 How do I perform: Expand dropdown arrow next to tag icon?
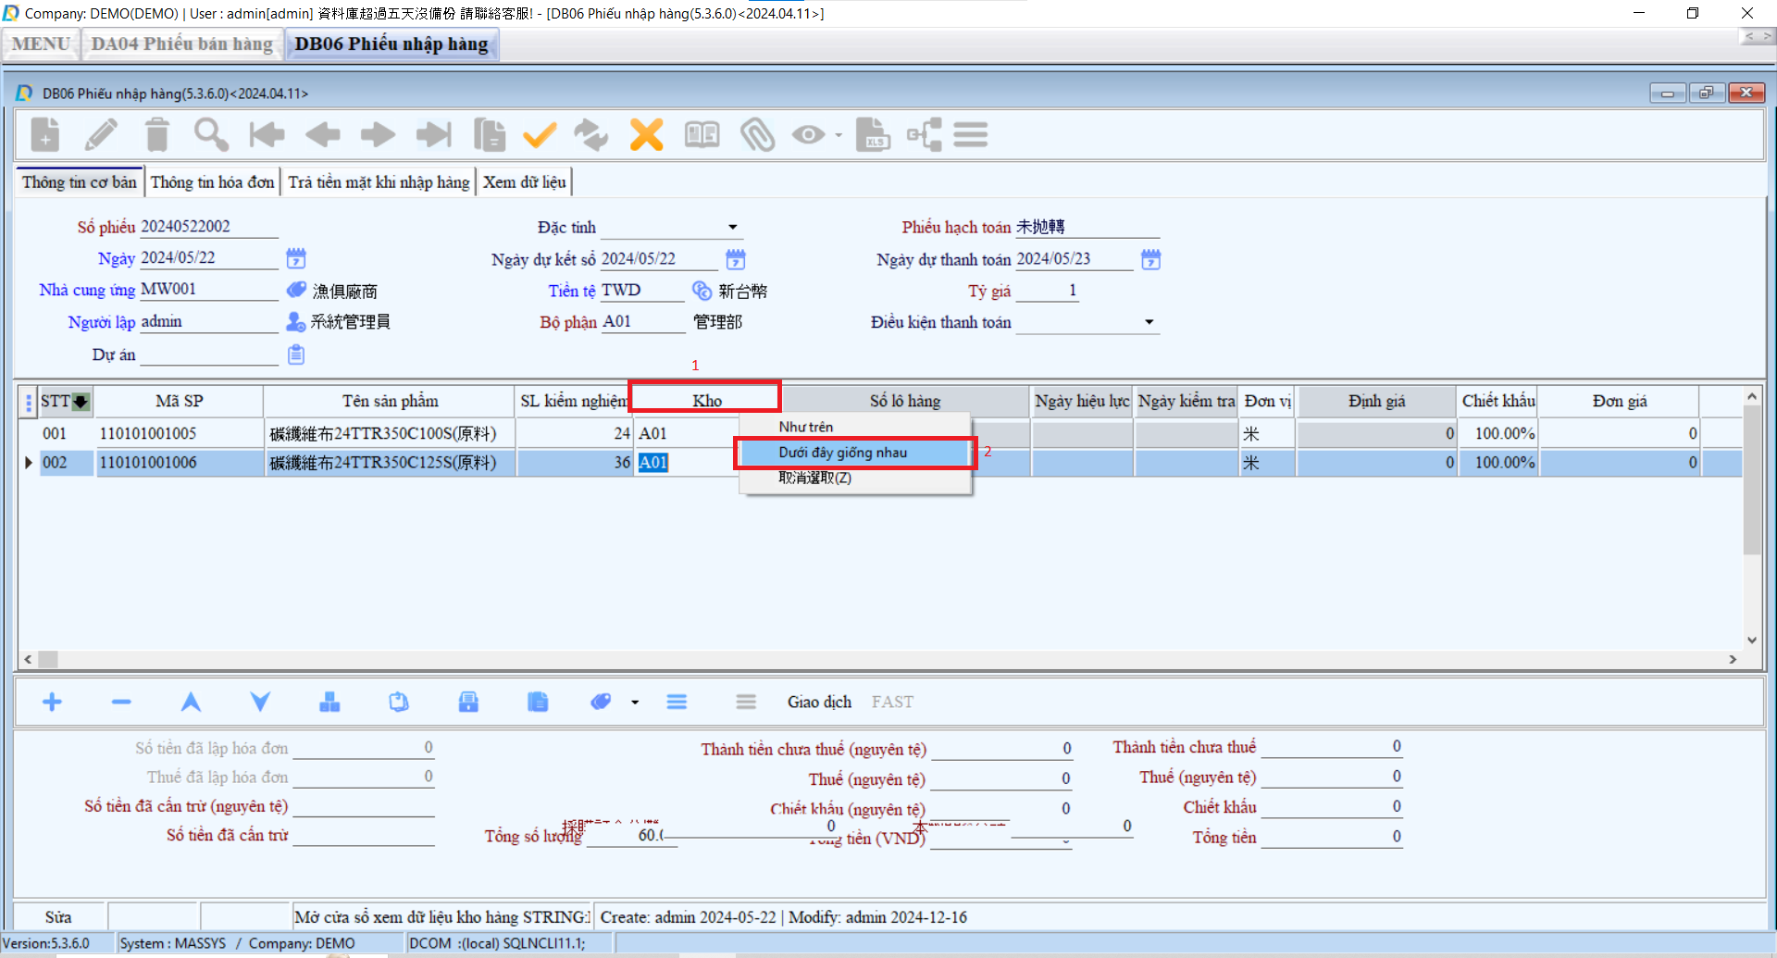click(x=635, y=703)
